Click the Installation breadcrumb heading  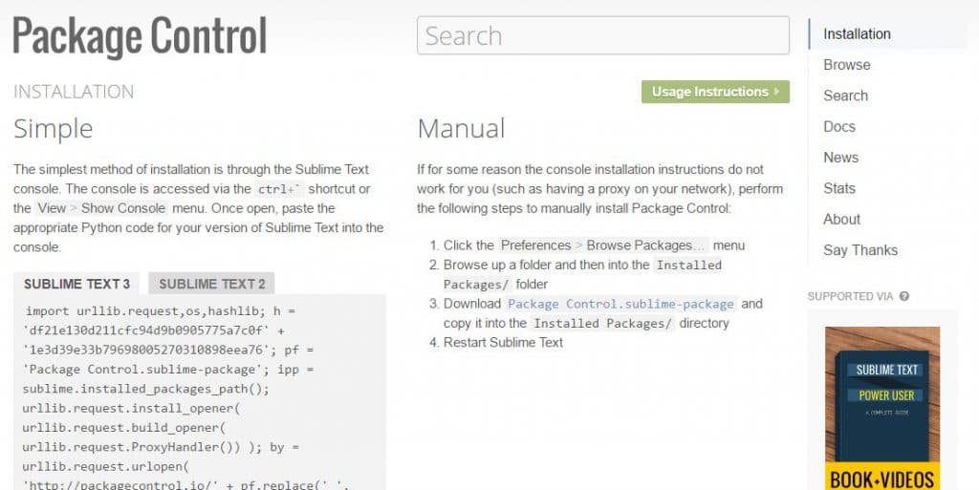click(x=74, y=92)
